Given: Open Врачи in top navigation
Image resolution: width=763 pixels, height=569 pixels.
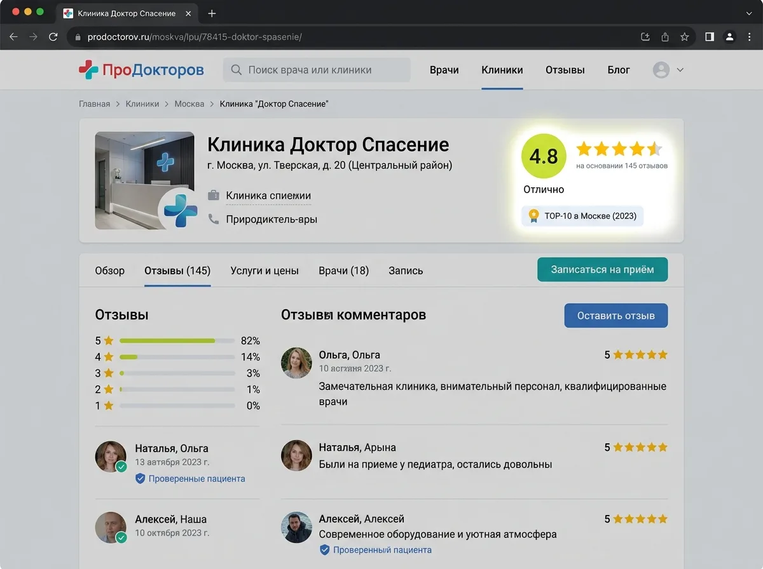Looking at the screenshot, I should pos(444,70).
